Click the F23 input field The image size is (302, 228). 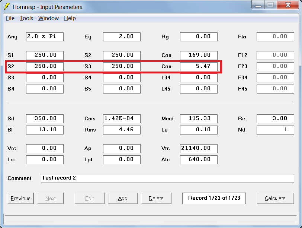click(275, 67)
